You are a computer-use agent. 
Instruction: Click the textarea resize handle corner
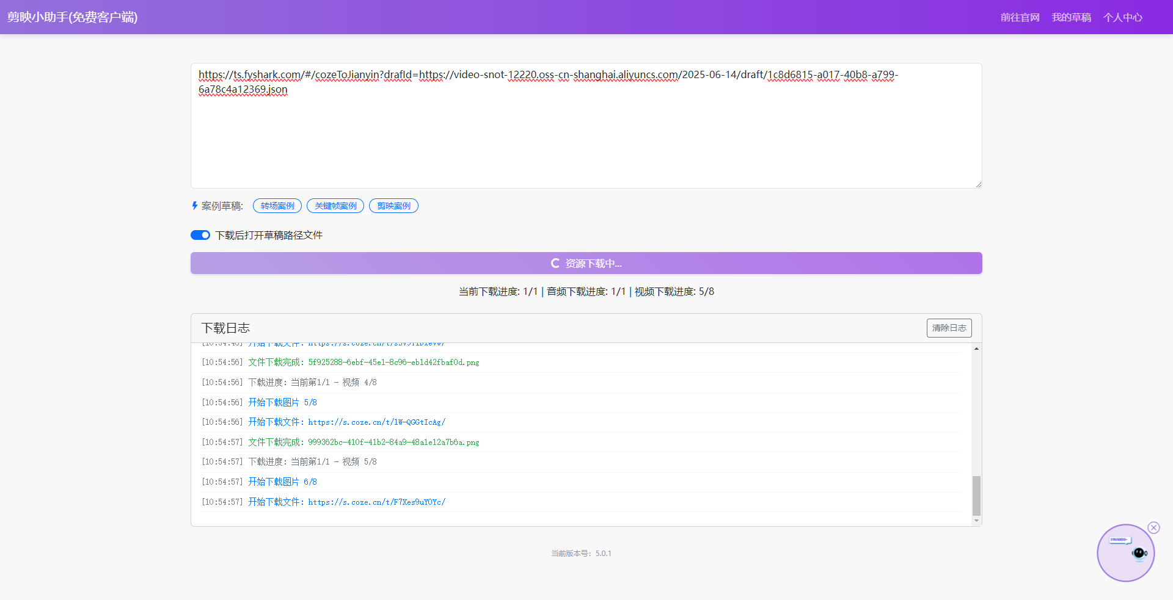click(x=978, y=184)
